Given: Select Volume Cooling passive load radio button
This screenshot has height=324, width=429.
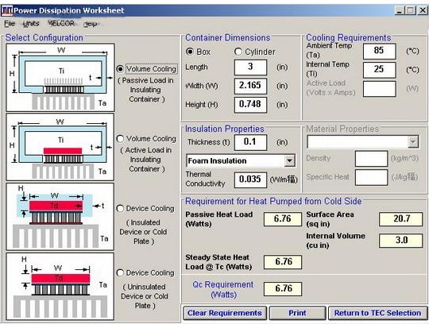Looking at the screenshot, I should tap(120, 68).
